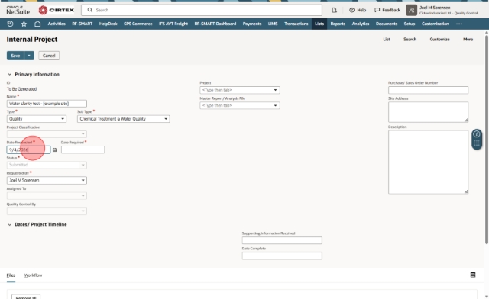Open the Sub Type dropdown
The image size is (489, 299).
coord(124,119)
